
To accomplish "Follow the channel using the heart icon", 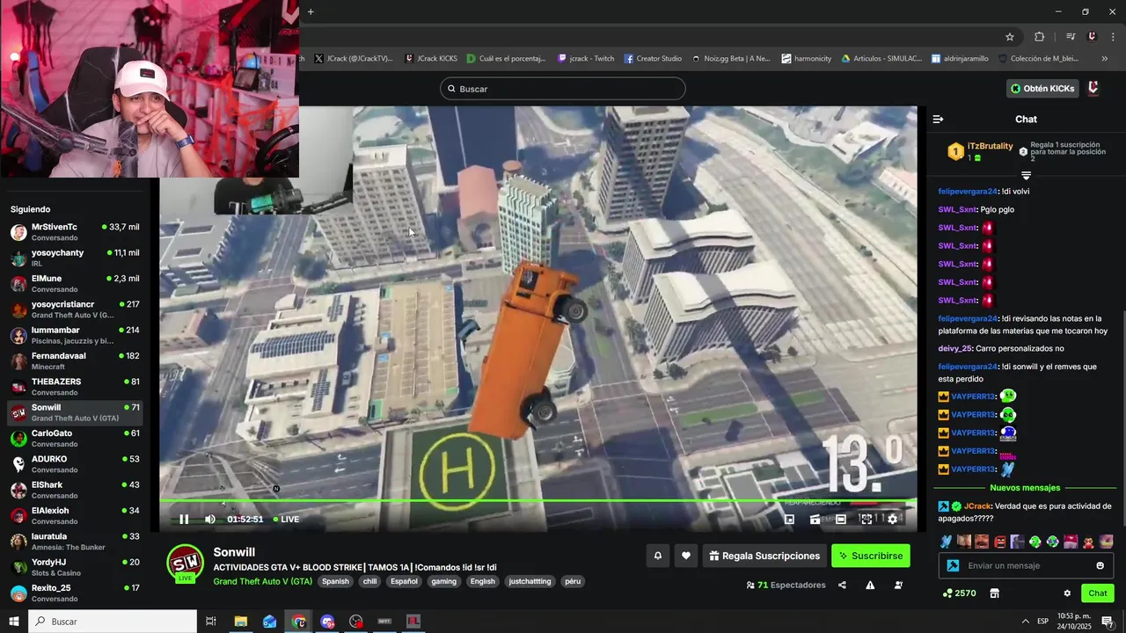I will pyautogui.click(x=686, y=556).
